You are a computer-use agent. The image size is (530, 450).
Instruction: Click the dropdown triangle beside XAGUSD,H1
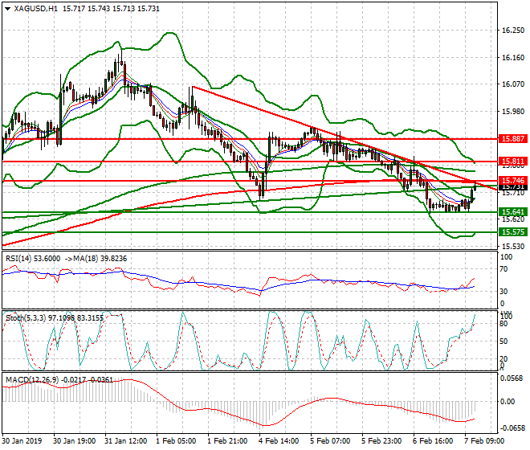point(6,8)
